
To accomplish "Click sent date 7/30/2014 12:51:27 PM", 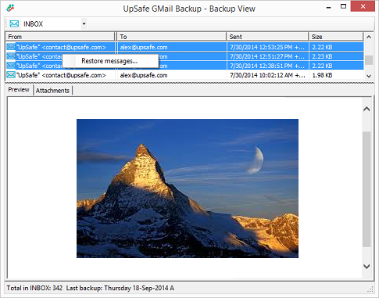I will coord(267,56).
